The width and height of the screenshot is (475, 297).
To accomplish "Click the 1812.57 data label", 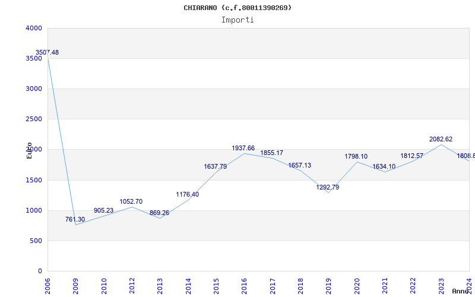I will [x=411, y=156].
